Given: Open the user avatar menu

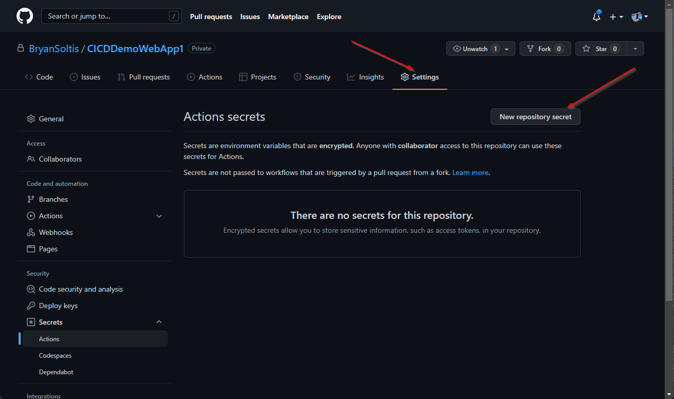Looking at the screenshot, I should 639,17.
